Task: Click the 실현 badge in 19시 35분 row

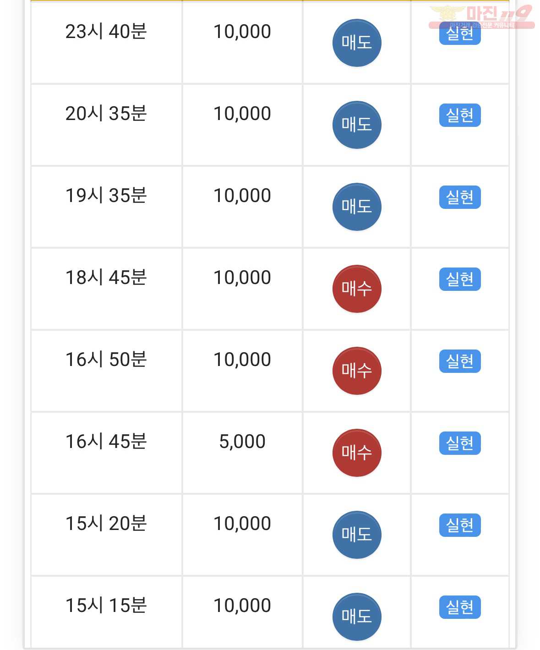Action: pos(460,197)
